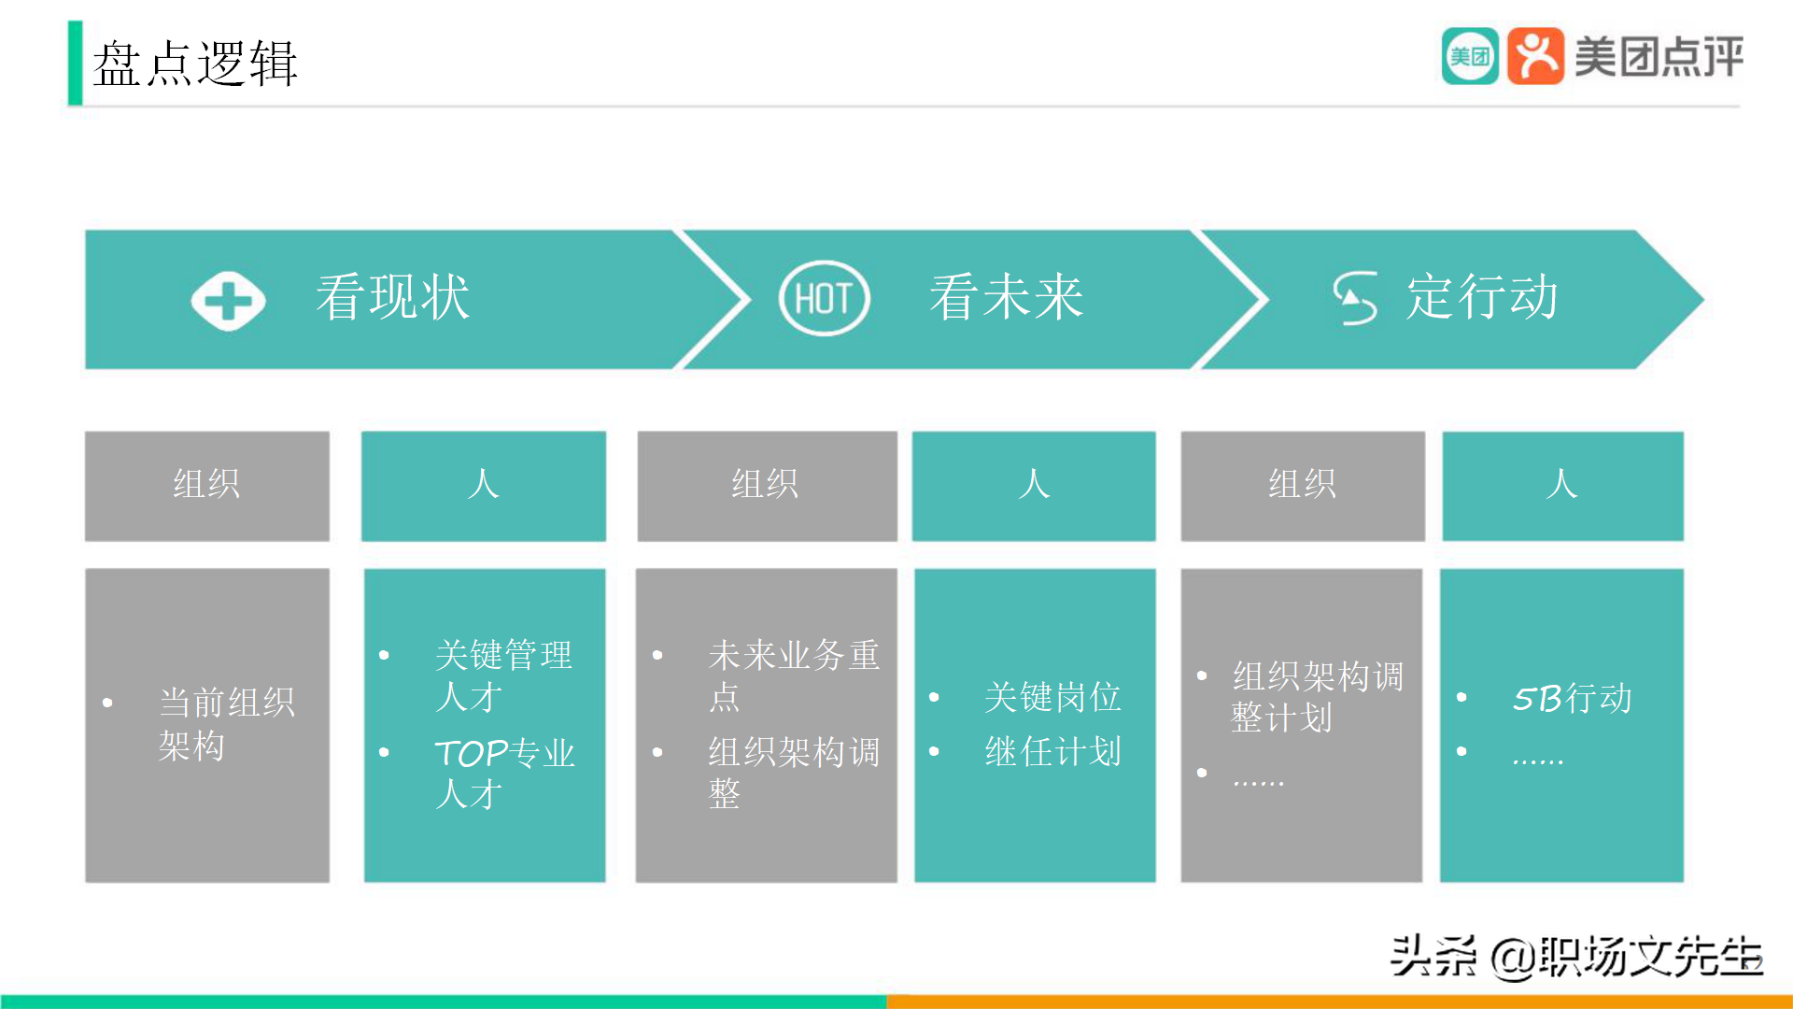The height and width of the screenshot is (1009, 1793).
Task: Click the text 当前组织架构
Action: click(x=227, y=724)
